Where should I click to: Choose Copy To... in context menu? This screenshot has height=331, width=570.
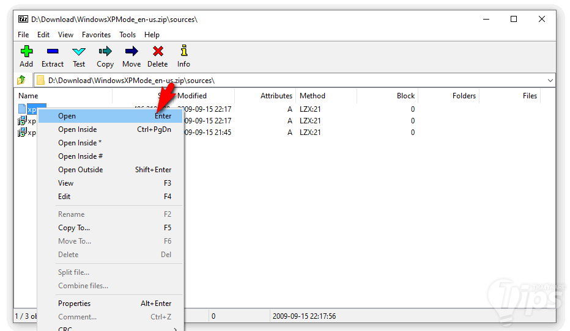(110, 228)
